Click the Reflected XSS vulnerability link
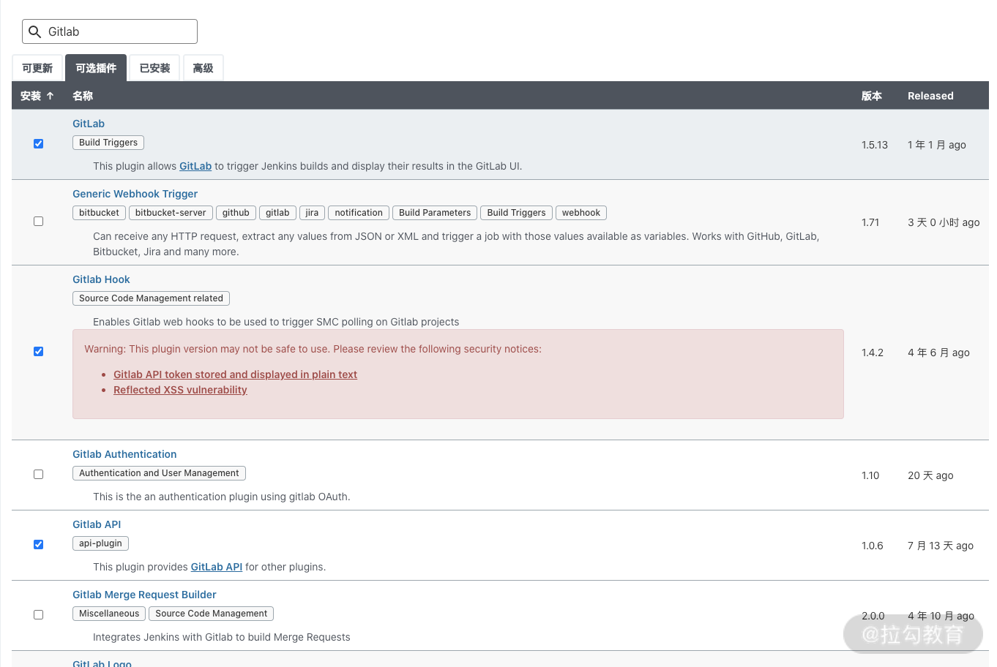The image size is (997, 667). click(180, 390)
